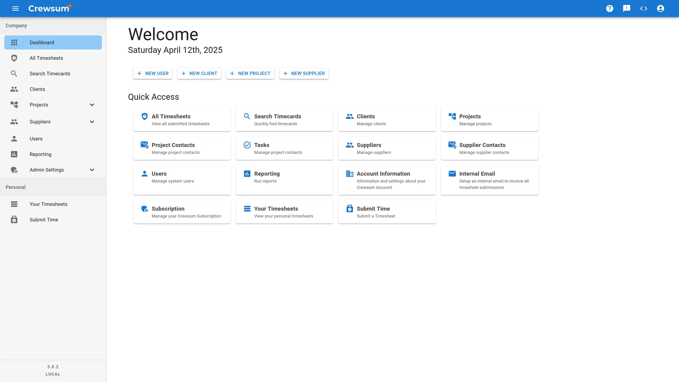Click the Internal Email envelope icon on its card
This screenshot has width=679, height=382.
coord(452,173)
